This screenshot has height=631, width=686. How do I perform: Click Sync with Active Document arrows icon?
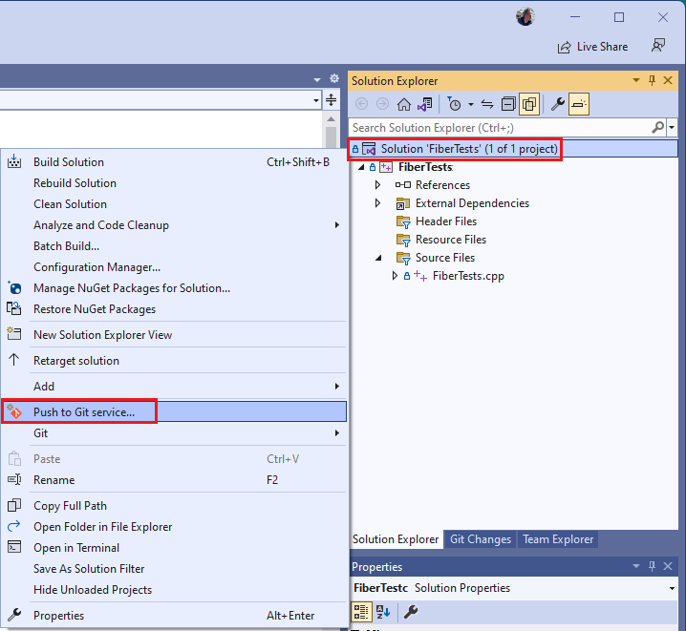point(487,104)
